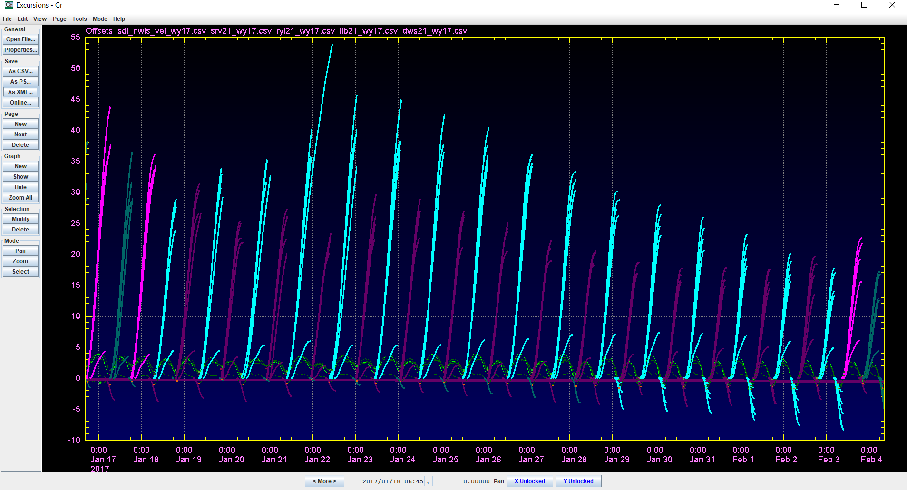Toggle the X Unlocked button
Image resolution: width=907 pixels, height=490 pixels.
530,481
